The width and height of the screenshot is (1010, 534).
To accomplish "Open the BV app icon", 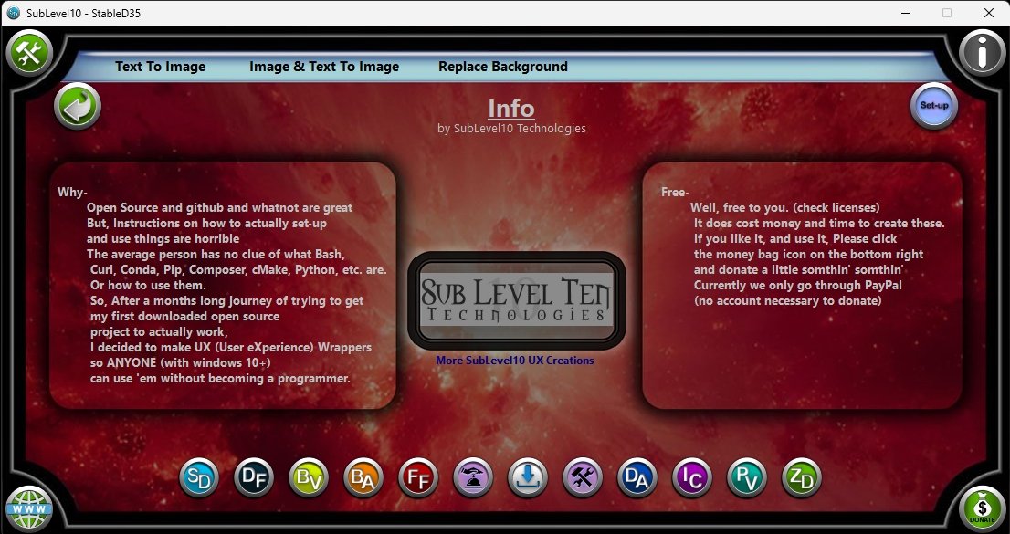I will click(x=309, y=477).
